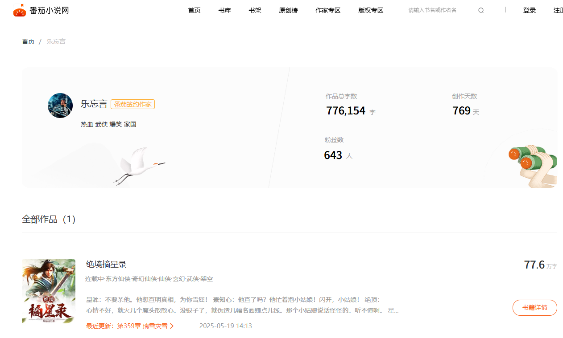Visit the 作家专区 section

(x=328, y=10)
